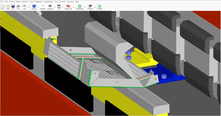Click the Sequence toolbar icon
221x116 pixels.
(50, 7)
